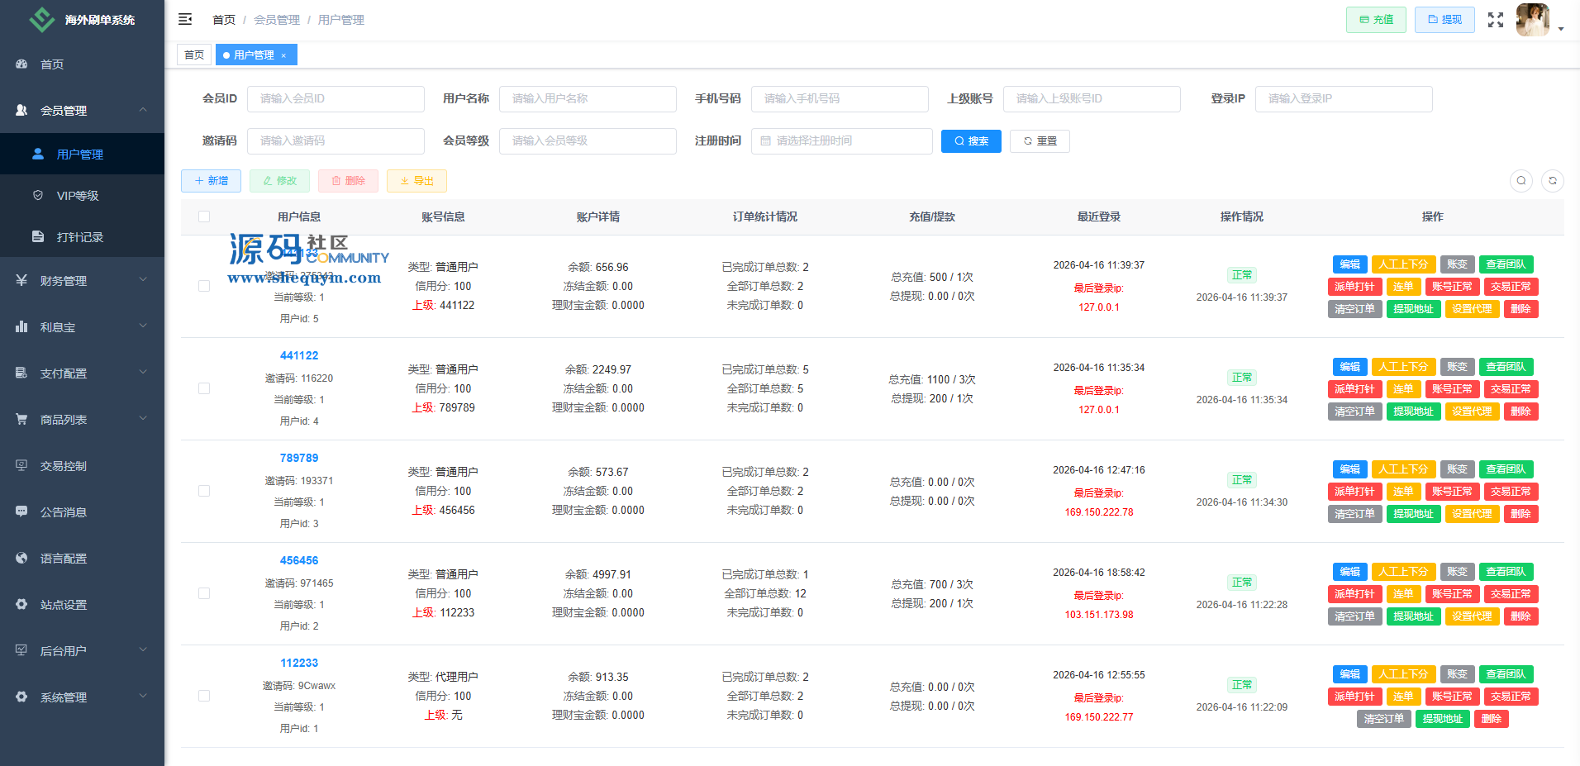Expand the 财务管理 sidebar menu

pyautogui.click(x=81, y=281)
